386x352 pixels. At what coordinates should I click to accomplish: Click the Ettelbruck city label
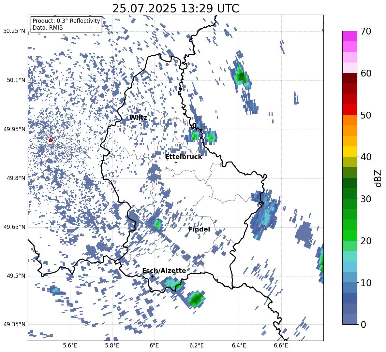point(184,157)
